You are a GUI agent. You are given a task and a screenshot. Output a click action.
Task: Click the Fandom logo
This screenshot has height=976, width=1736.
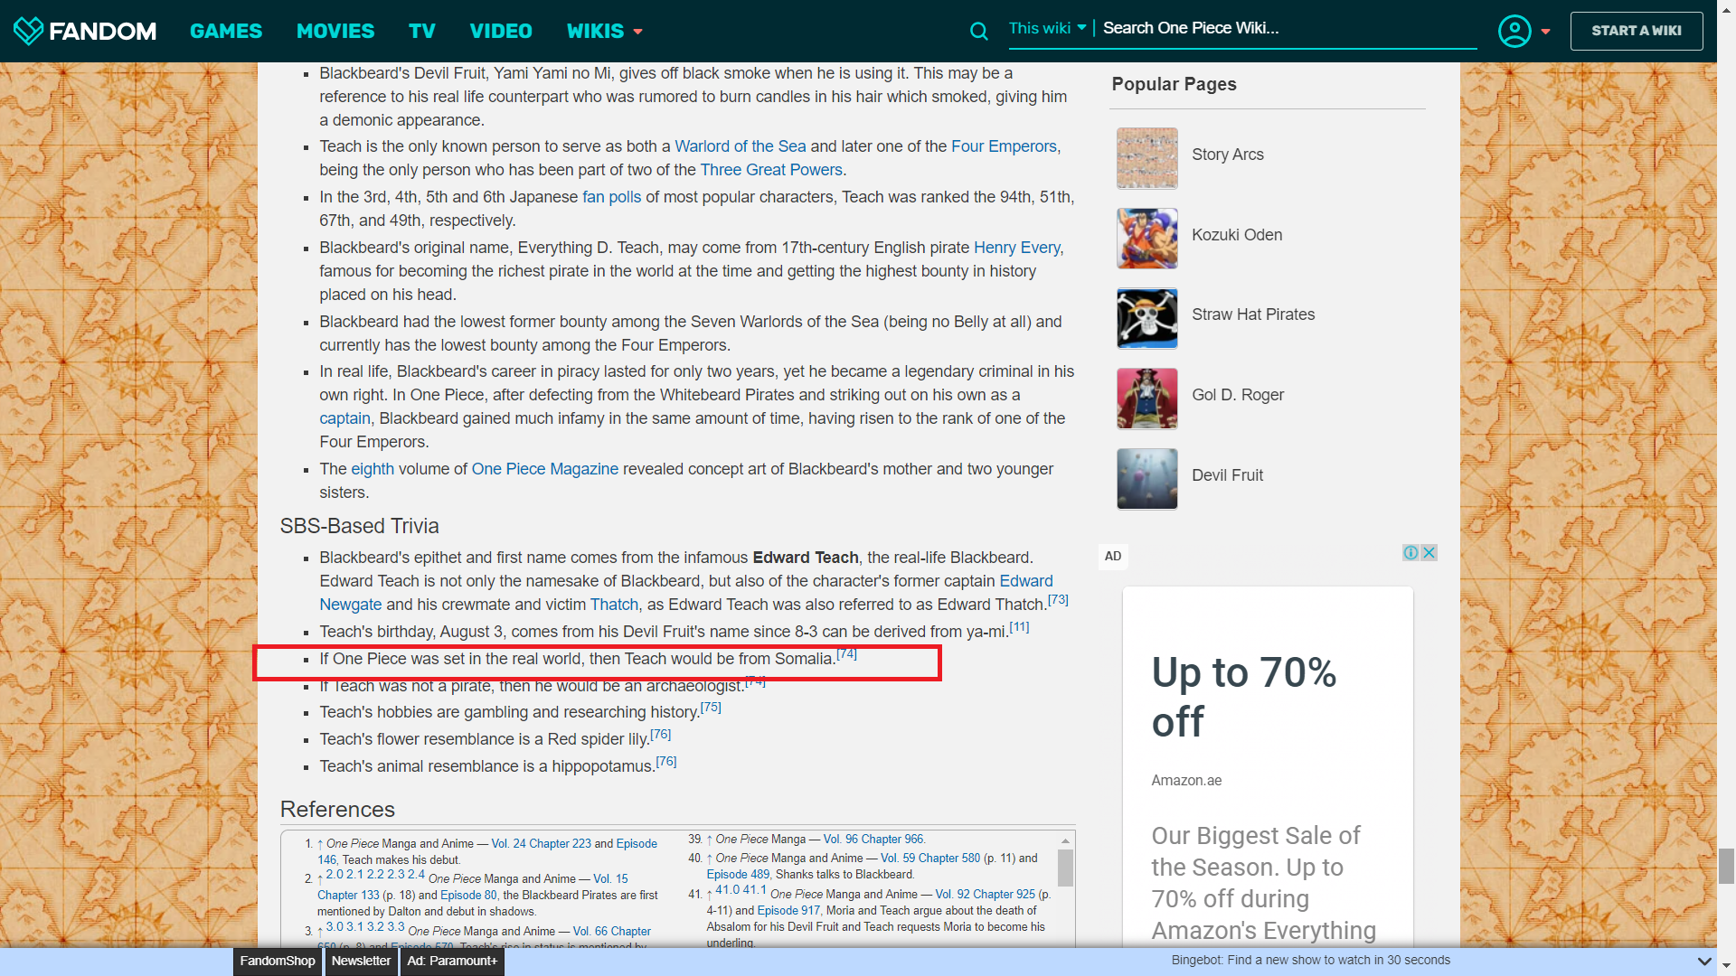(85, 31)
